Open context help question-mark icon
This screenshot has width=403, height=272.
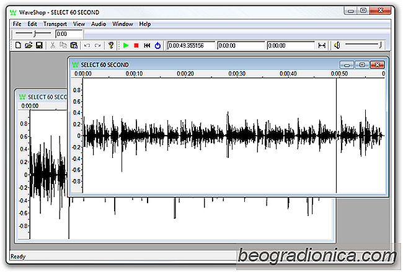(111, 45)
